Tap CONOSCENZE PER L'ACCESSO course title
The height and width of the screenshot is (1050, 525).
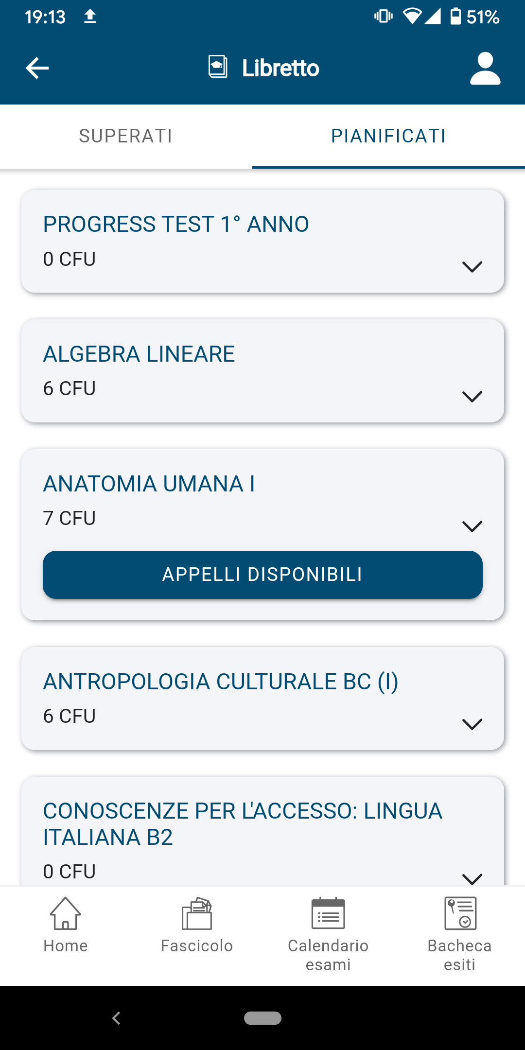point(243,824)
